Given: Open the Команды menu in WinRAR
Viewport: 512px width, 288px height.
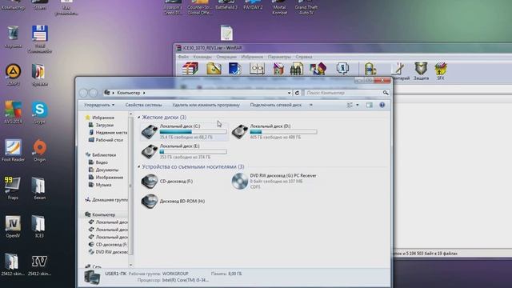Looking at the screenshot, I should (x=202, y=57).
